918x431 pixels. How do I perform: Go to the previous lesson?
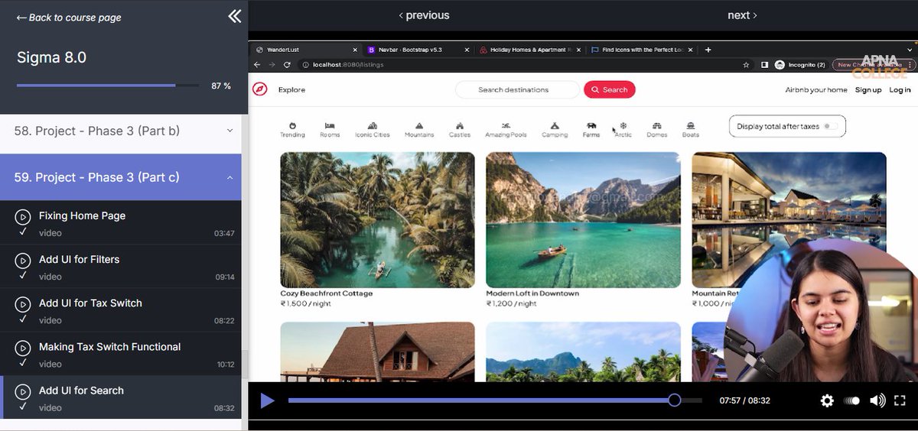click(x=424, y=15)
